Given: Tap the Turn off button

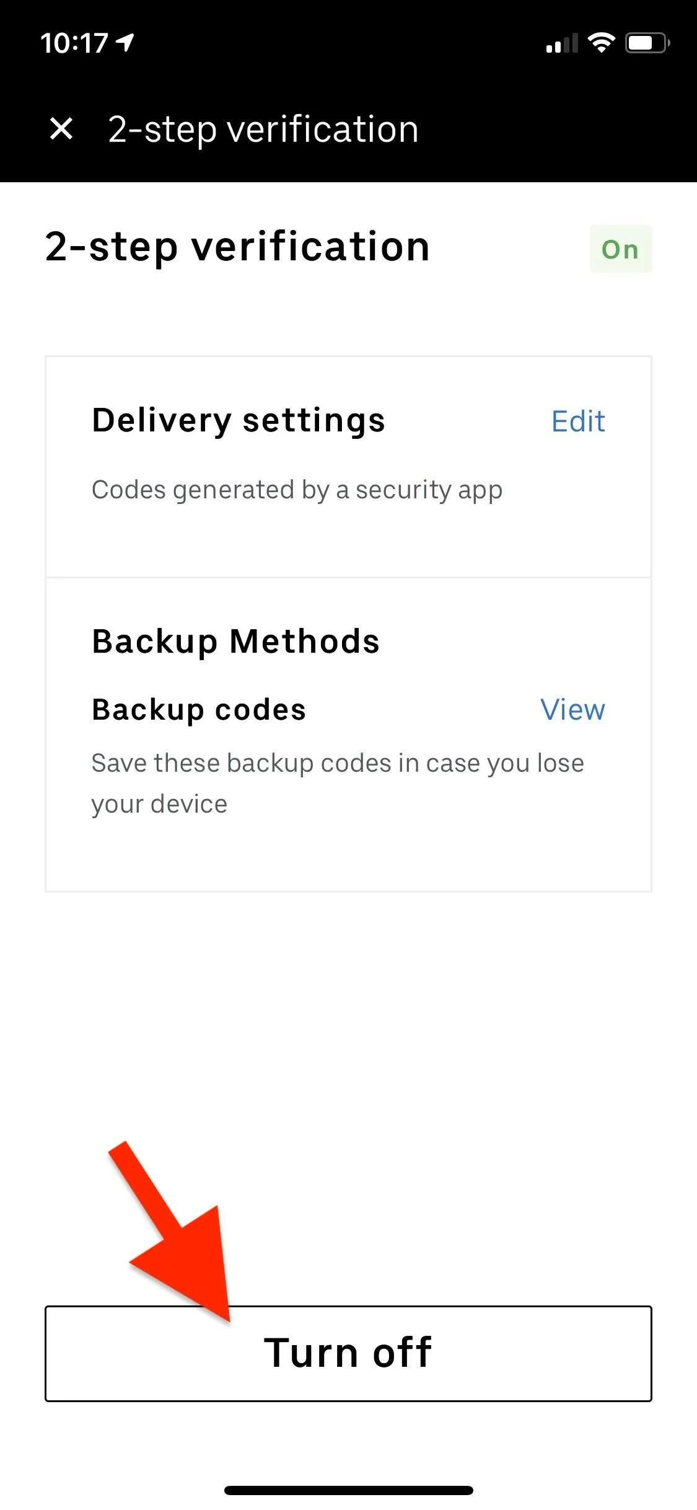Looking at the screenshot, I should click(x=348, y=1354).
